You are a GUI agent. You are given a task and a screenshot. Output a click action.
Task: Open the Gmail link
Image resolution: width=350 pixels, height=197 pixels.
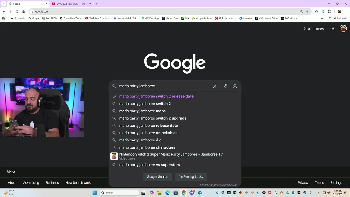pos(307,28)
